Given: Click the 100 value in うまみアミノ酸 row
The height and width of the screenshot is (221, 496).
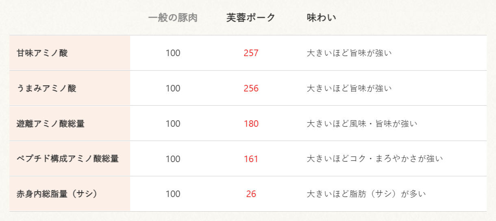Looking at the screenshot, I should coord(173,88).
